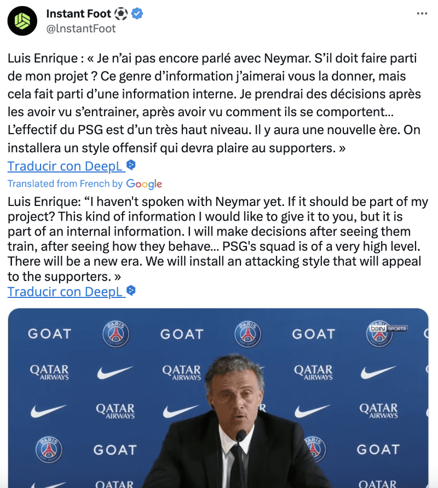Click the Google logo in the translation notice
Screen dimensions: 438x488
(x=144, y=184)
